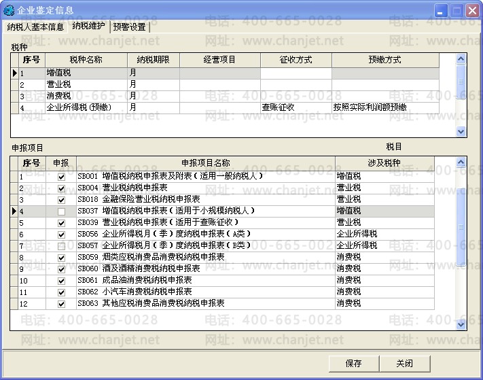Toggle SB061 成品油消费税 checkbox
The image size is (483, 380).
61,281
